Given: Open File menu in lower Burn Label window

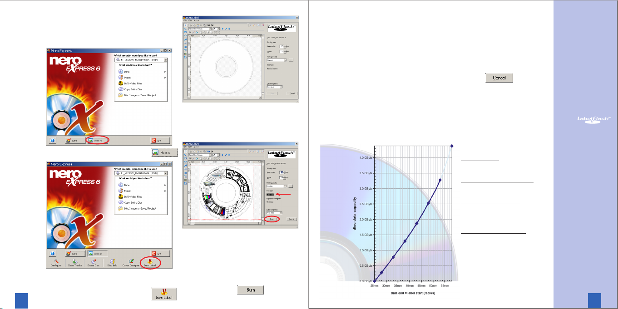Looking at the screenshot, I should pos(185,146).
